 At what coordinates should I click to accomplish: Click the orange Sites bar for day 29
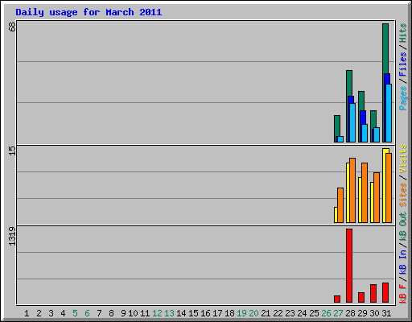point(365,192)
